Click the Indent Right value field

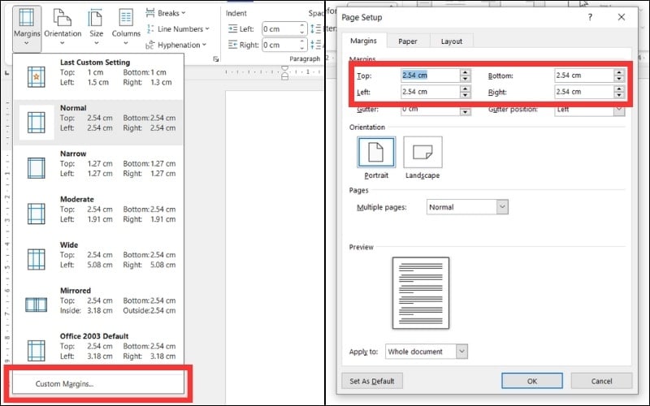(280, 45)
